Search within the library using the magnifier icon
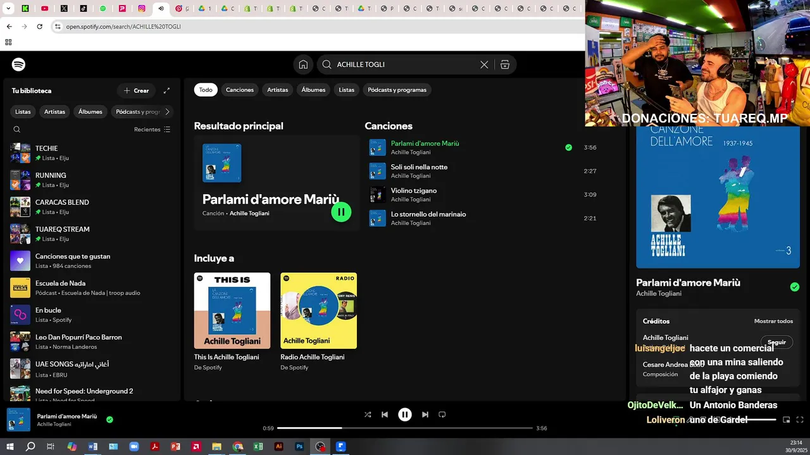The height and width of the screenshot is (455, 810). click(17, 130)
